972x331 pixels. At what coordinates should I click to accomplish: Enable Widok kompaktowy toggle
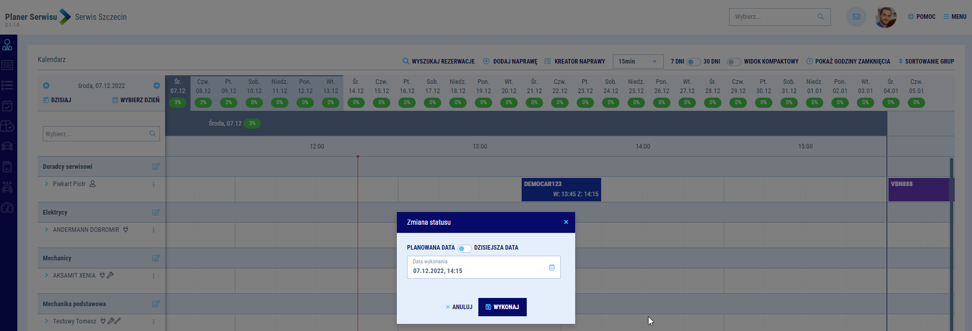733,62
